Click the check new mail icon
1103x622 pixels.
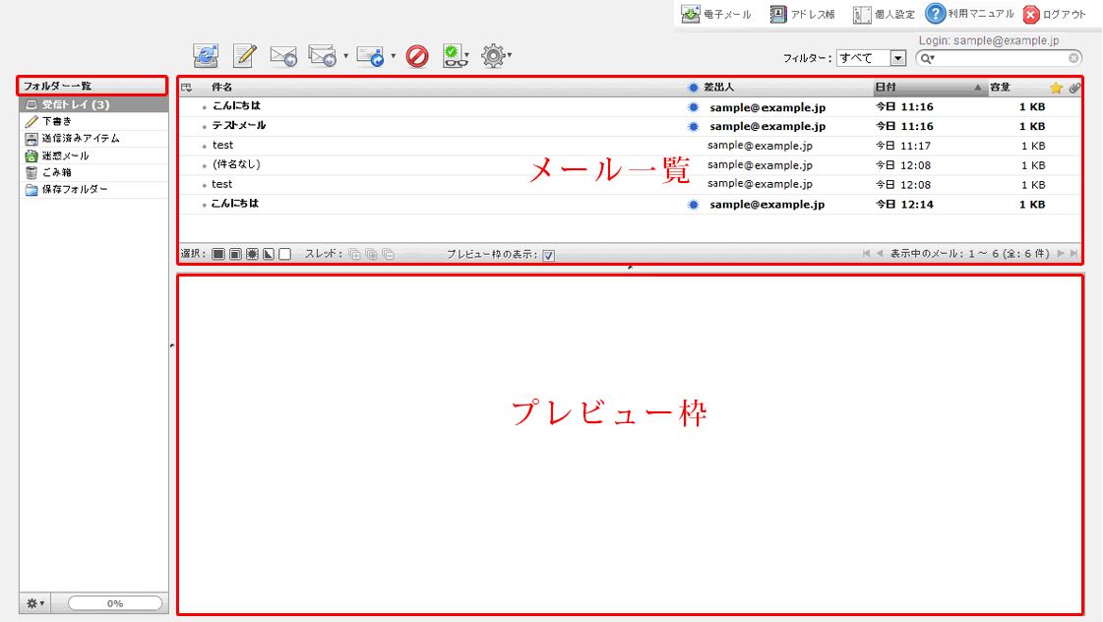pos(206,56)
